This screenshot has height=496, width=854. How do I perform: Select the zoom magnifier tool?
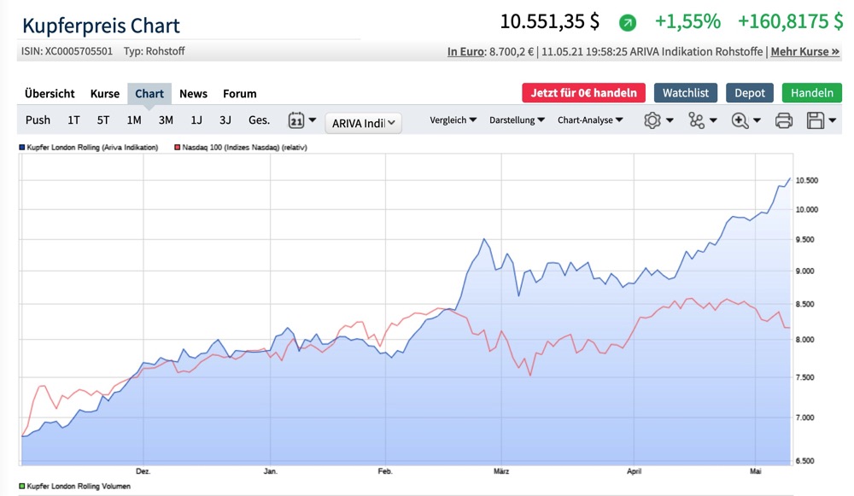pos(738,120)
